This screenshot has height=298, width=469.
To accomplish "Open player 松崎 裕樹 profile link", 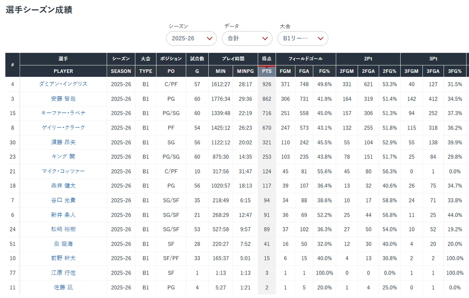I will click(63, 229).
